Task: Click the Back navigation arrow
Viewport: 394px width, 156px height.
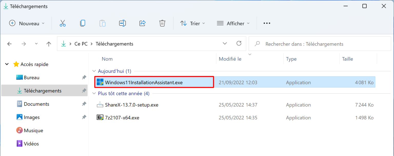Action: pyautogui.click(x=9, y=44)
